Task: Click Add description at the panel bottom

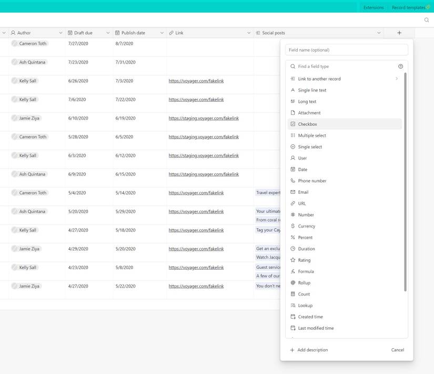Action: pos(312,349)
